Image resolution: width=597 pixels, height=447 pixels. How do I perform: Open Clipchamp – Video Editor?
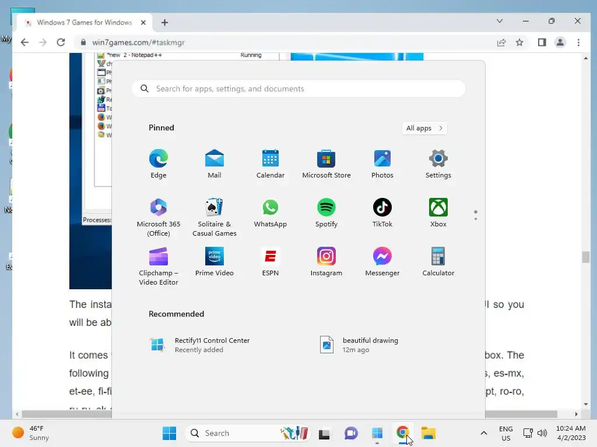click(x=159, y=266)
